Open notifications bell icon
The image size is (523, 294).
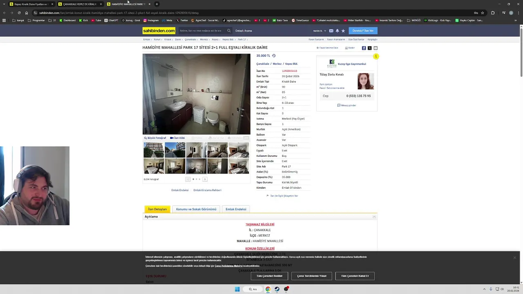pyautogui.click(x=337, y=31)
